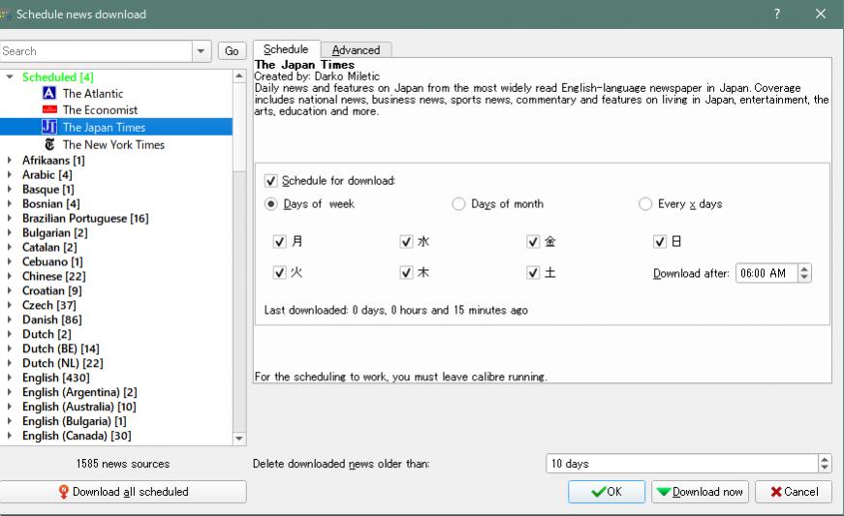This screenshot has width=844, height=516.
Task: Select the Cebuano [1] language row
Action: [52, 261]
